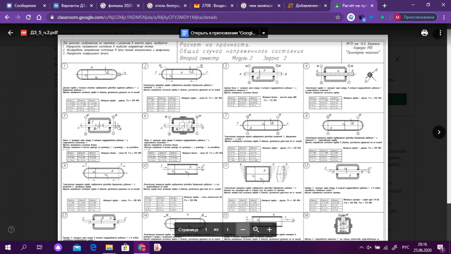Expand the 'Открыть в приложении' dropdown arrow

263,33
